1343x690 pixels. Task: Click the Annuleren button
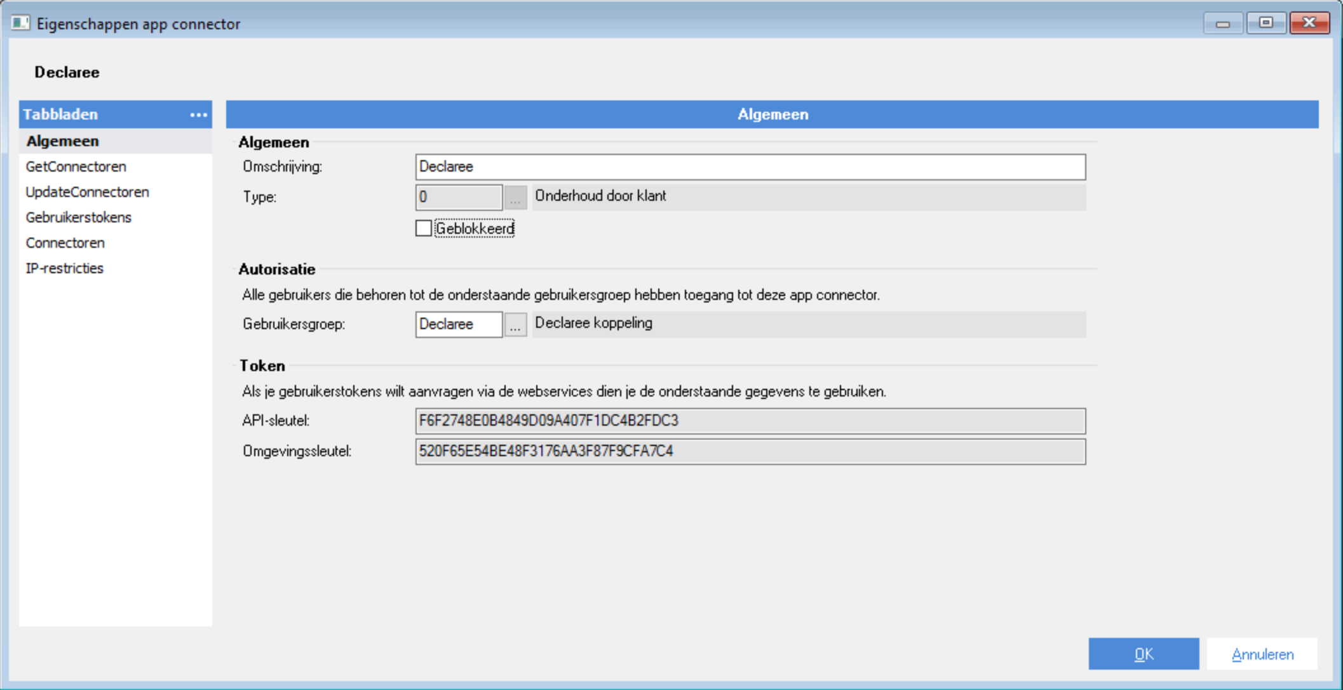[x=1262, y=654]
